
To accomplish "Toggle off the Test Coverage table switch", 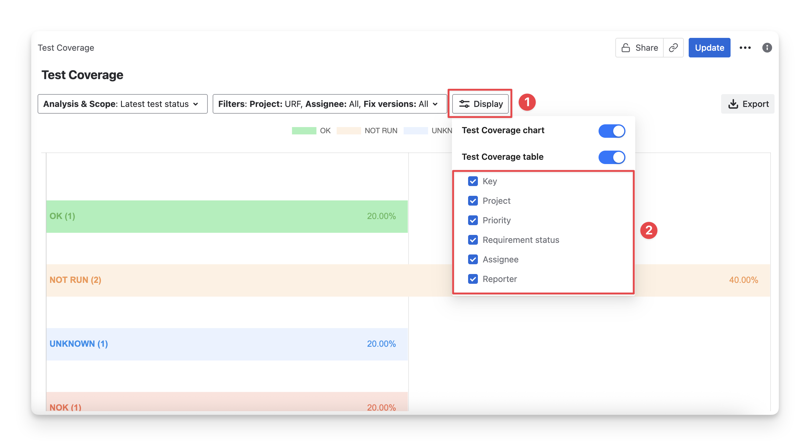I will 611,157.
